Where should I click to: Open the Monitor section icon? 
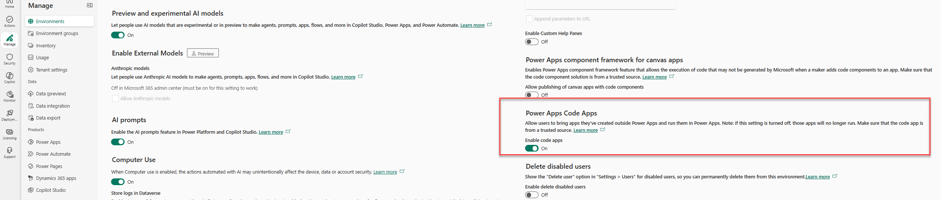click(x=10, y=96)
